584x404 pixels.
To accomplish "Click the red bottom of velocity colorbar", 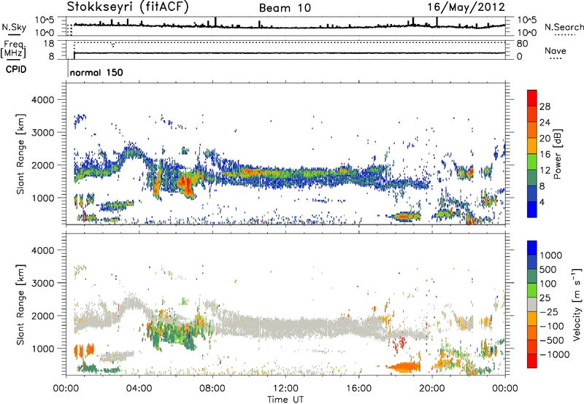I will (x=532, y=361).
